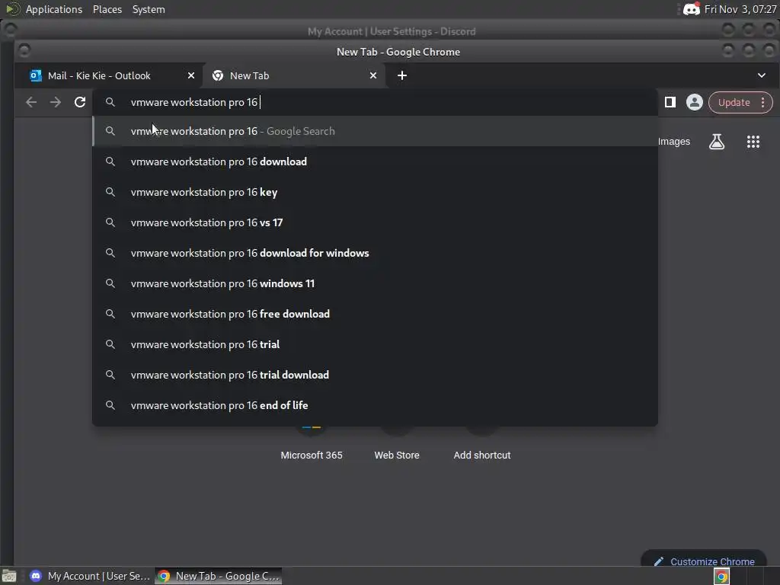780x585 pixels.
Task: Click Chrome's forward arrow
Action: pos(55,103)
